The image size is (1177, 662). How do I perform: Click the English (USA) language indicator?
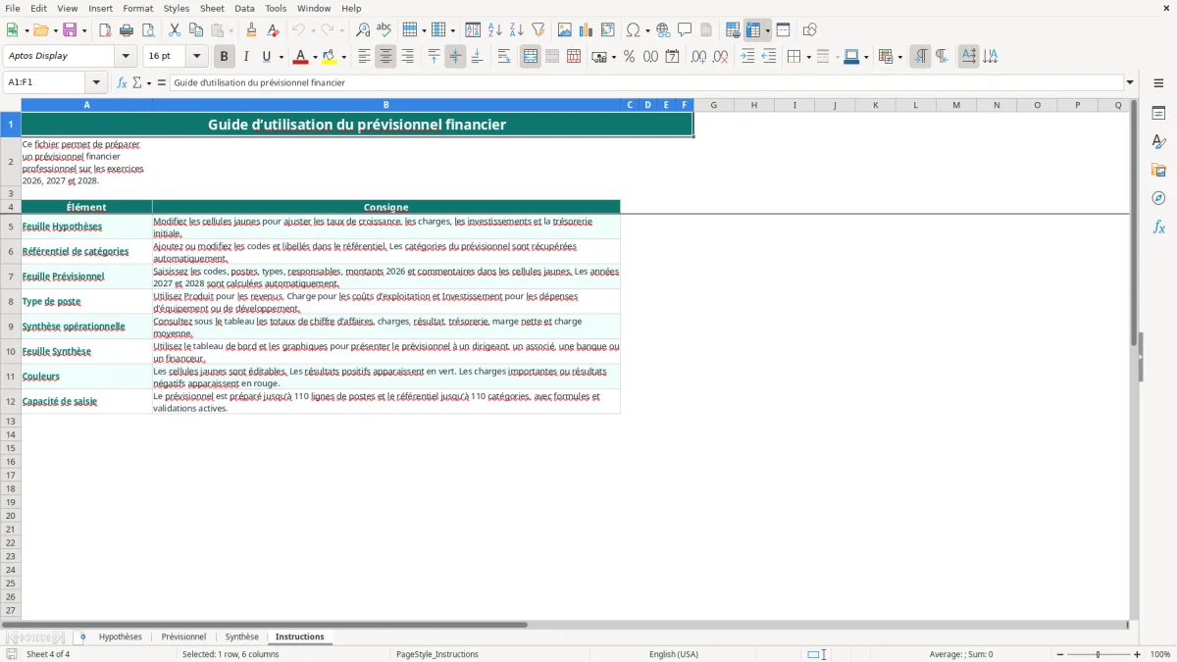(674, 654)
